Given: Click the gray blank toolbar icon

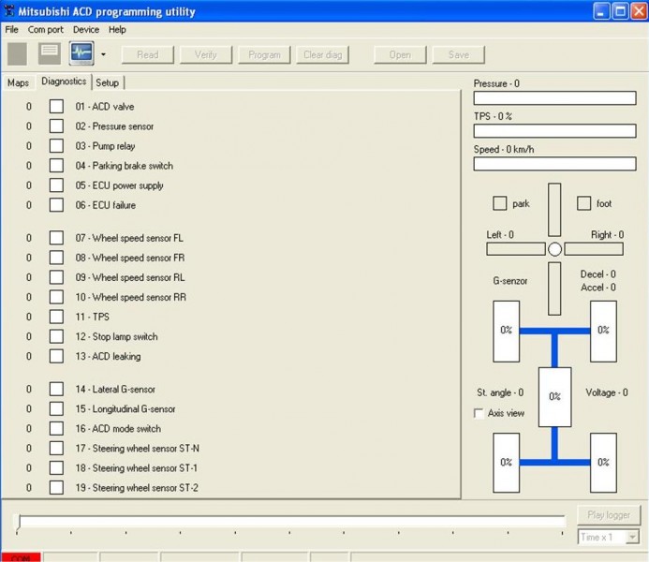Looking at the screenshot, I should pyautogui.click(x=17, y=53).
